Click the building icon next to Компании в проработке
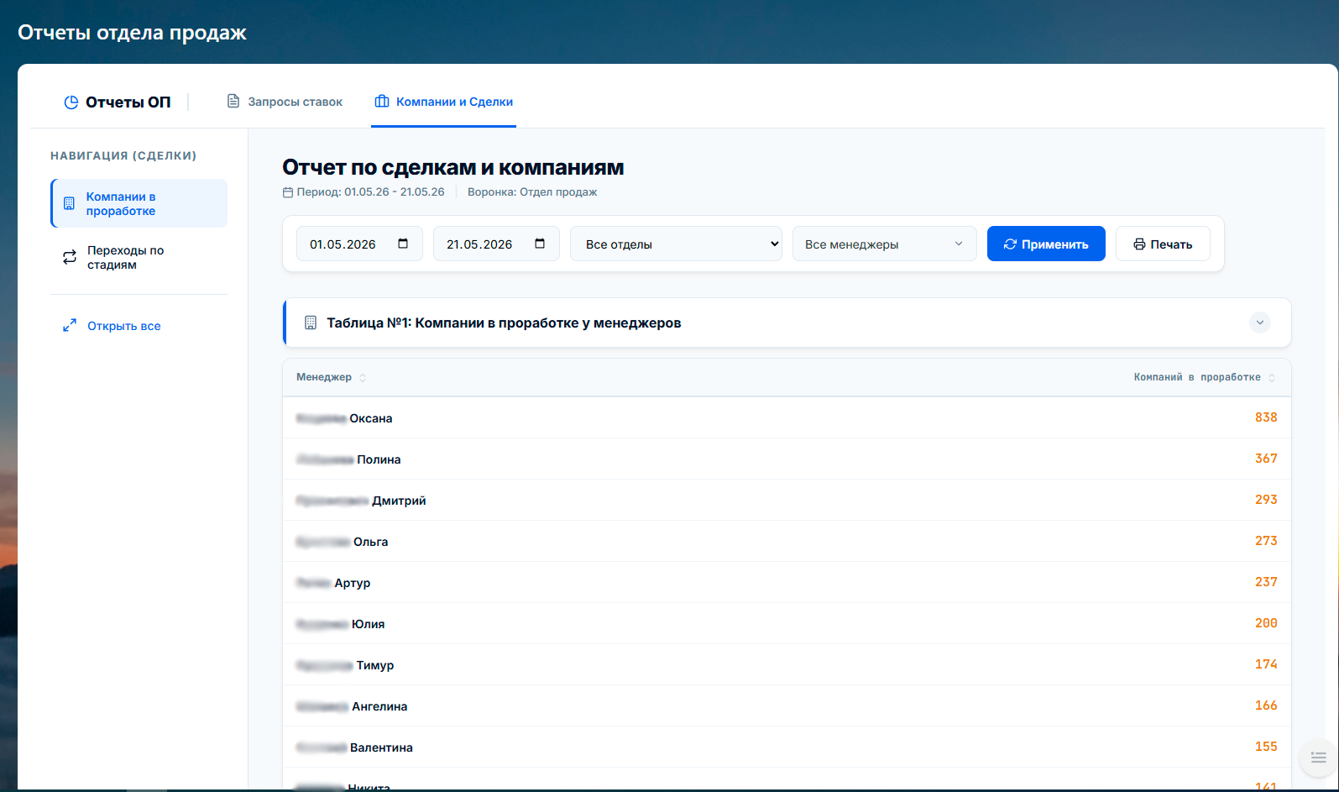 click(70, 203)
